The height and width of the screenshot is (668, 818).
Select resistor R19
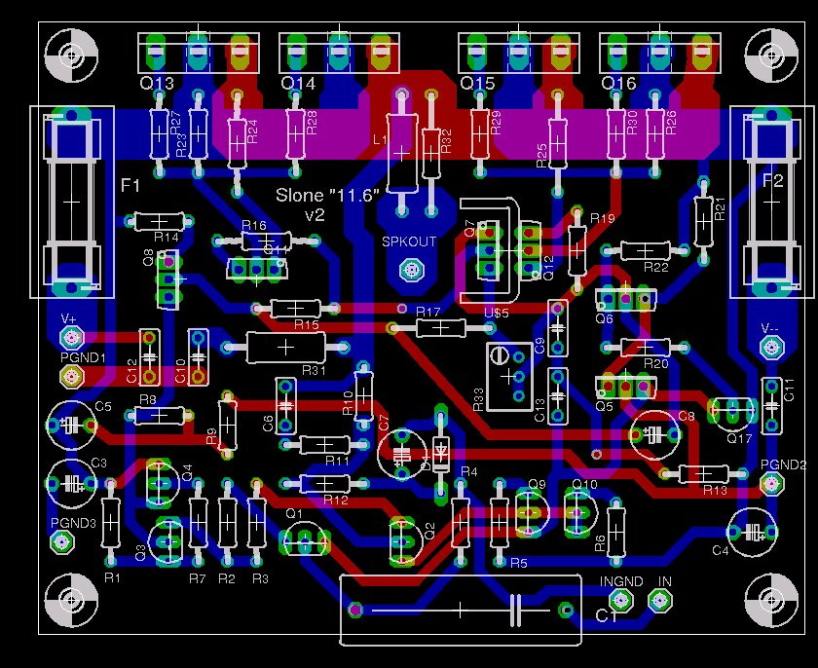tap(576, 250)
